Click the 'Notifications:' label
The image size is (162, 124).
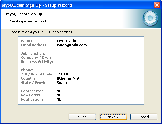click(x=33, y=99)
